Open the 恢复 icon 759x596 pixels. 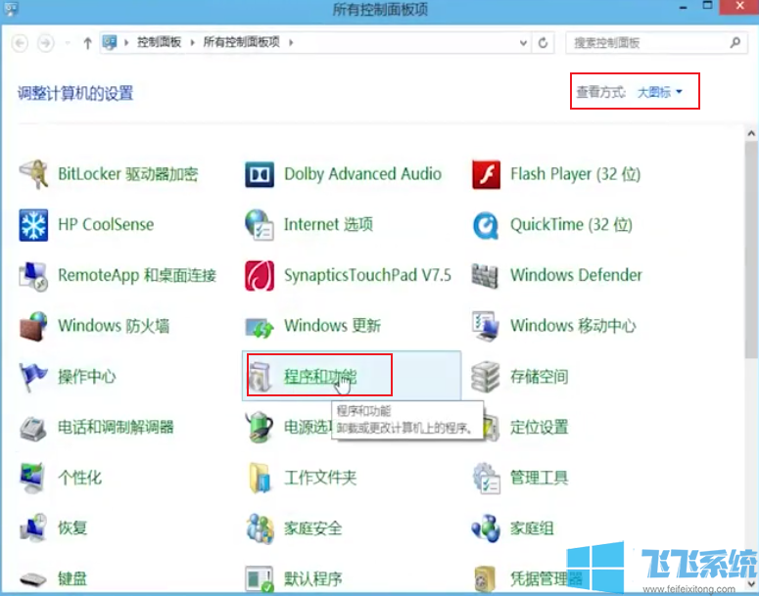pyautogui.click(x=33, y=527)
